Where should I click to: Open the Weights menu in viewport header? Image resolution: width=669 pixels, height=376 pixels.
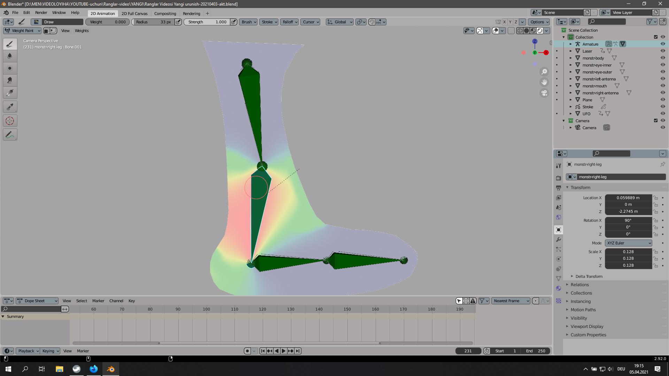82,31
